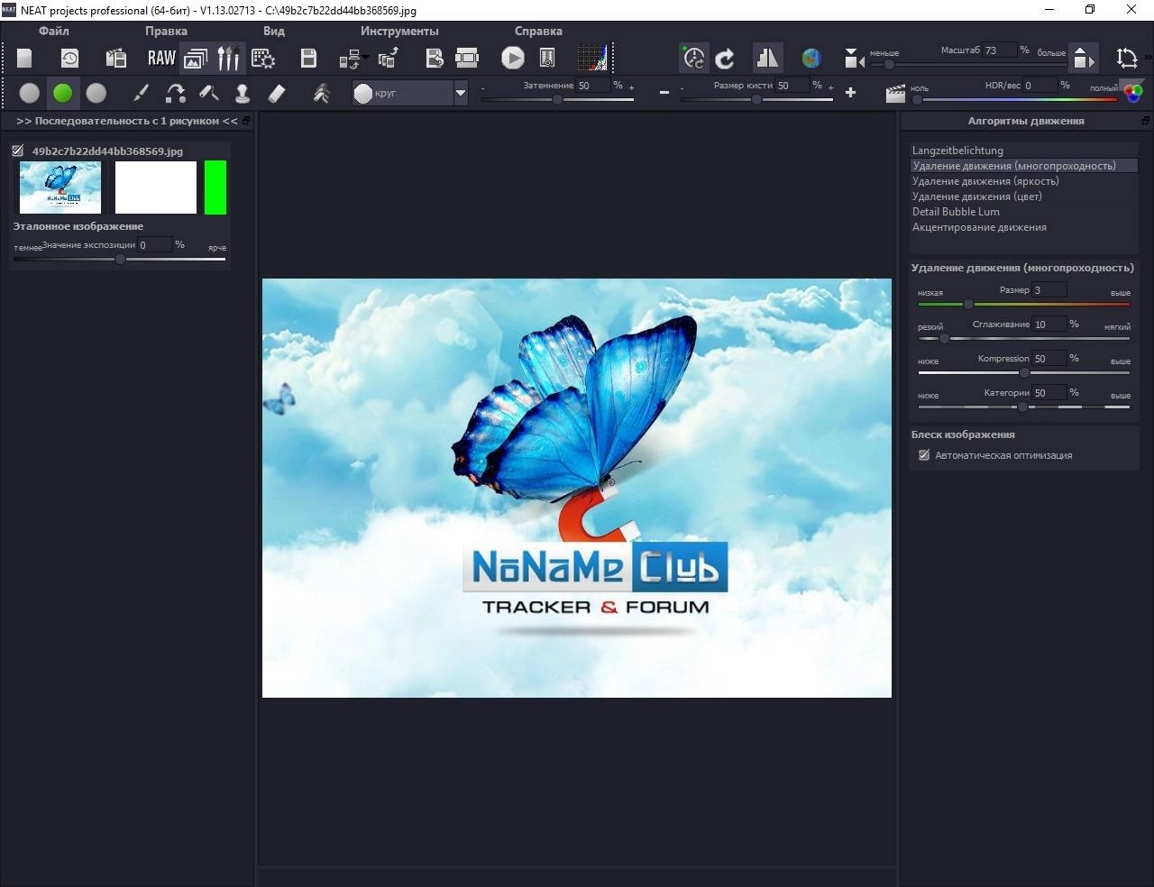Click the image sequence stack icon
1154x887 pixels.
coord(195,59)
